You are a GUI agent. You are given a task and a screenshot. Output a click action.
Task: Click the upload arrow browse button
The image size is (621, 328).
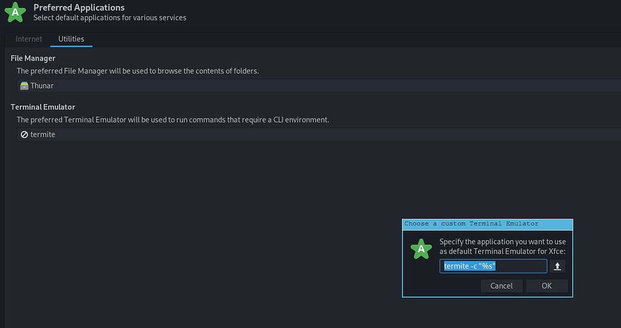557,266
